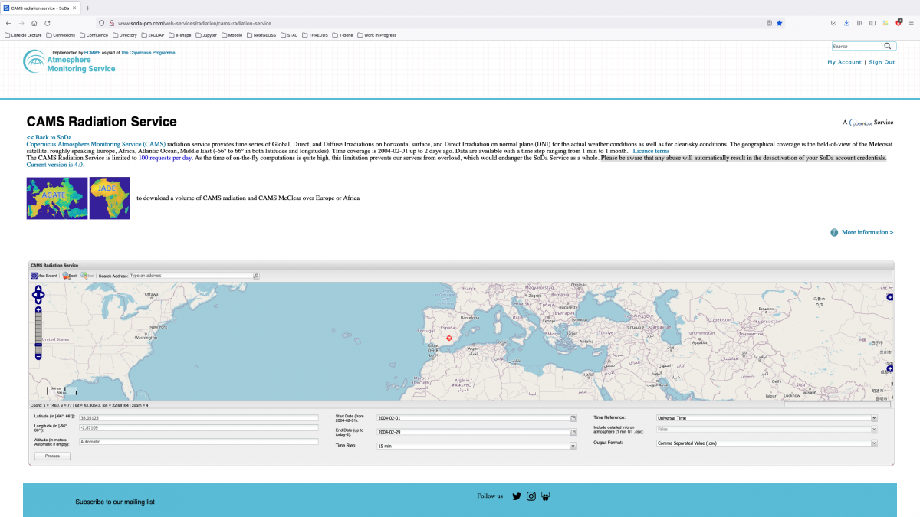Go to the browser home page
920x517 pixels.
coord(34,23)
